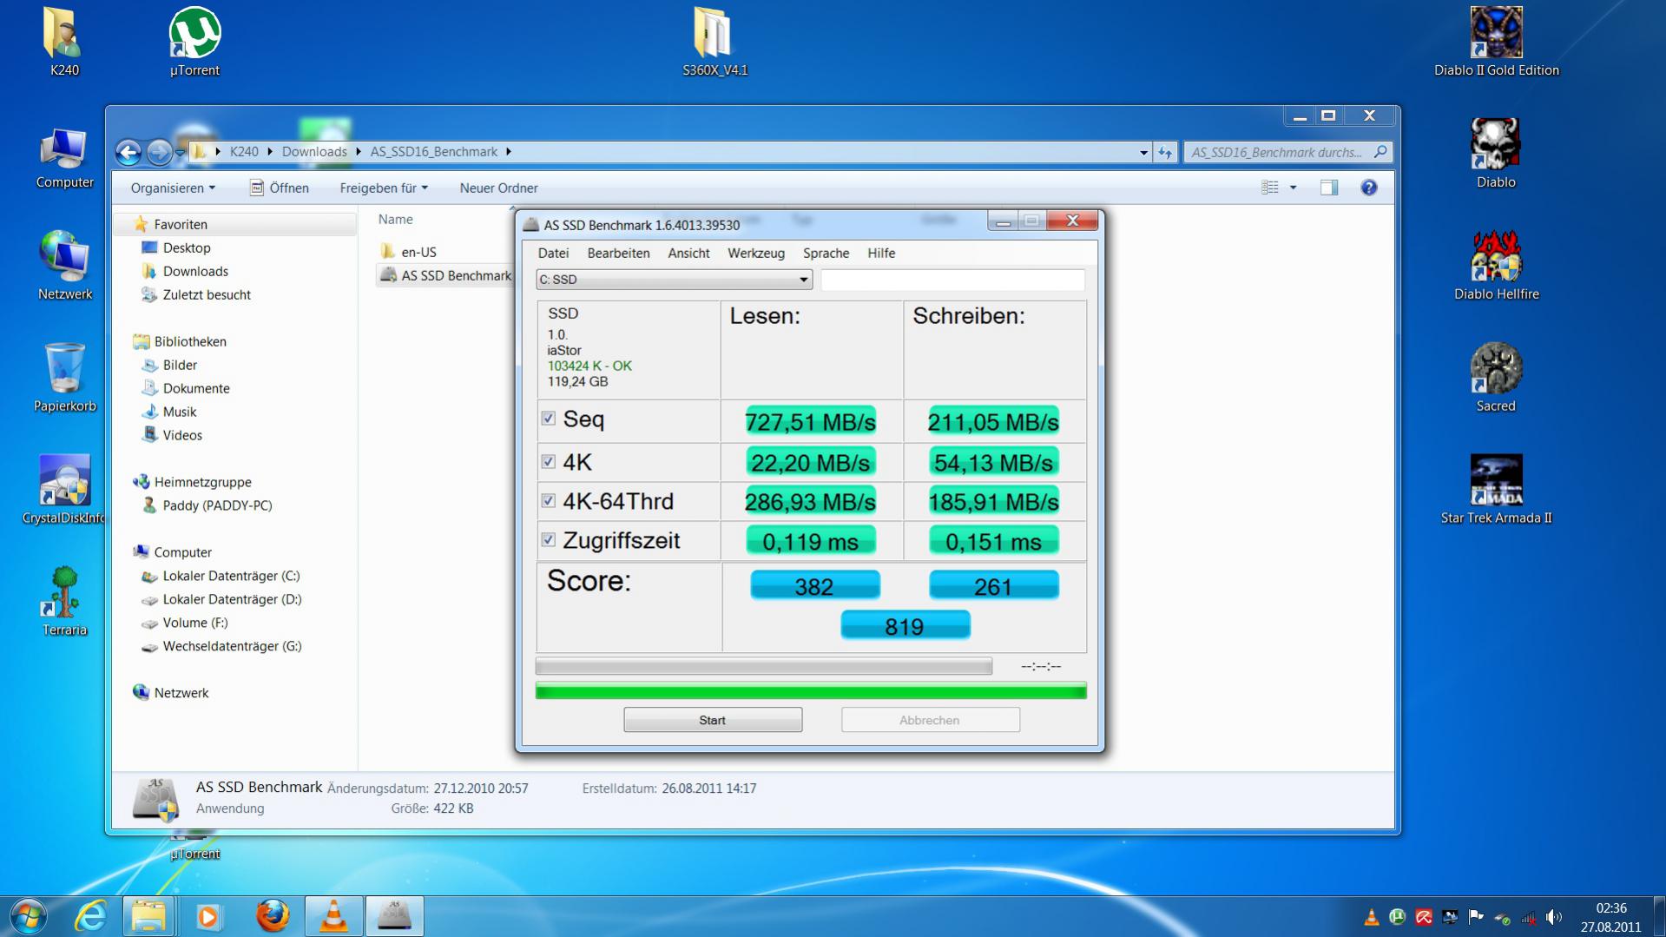The height and width of the screenshot is (937, 1666).
Task: Open the K240 desktop folder icon
Action: 63,42
